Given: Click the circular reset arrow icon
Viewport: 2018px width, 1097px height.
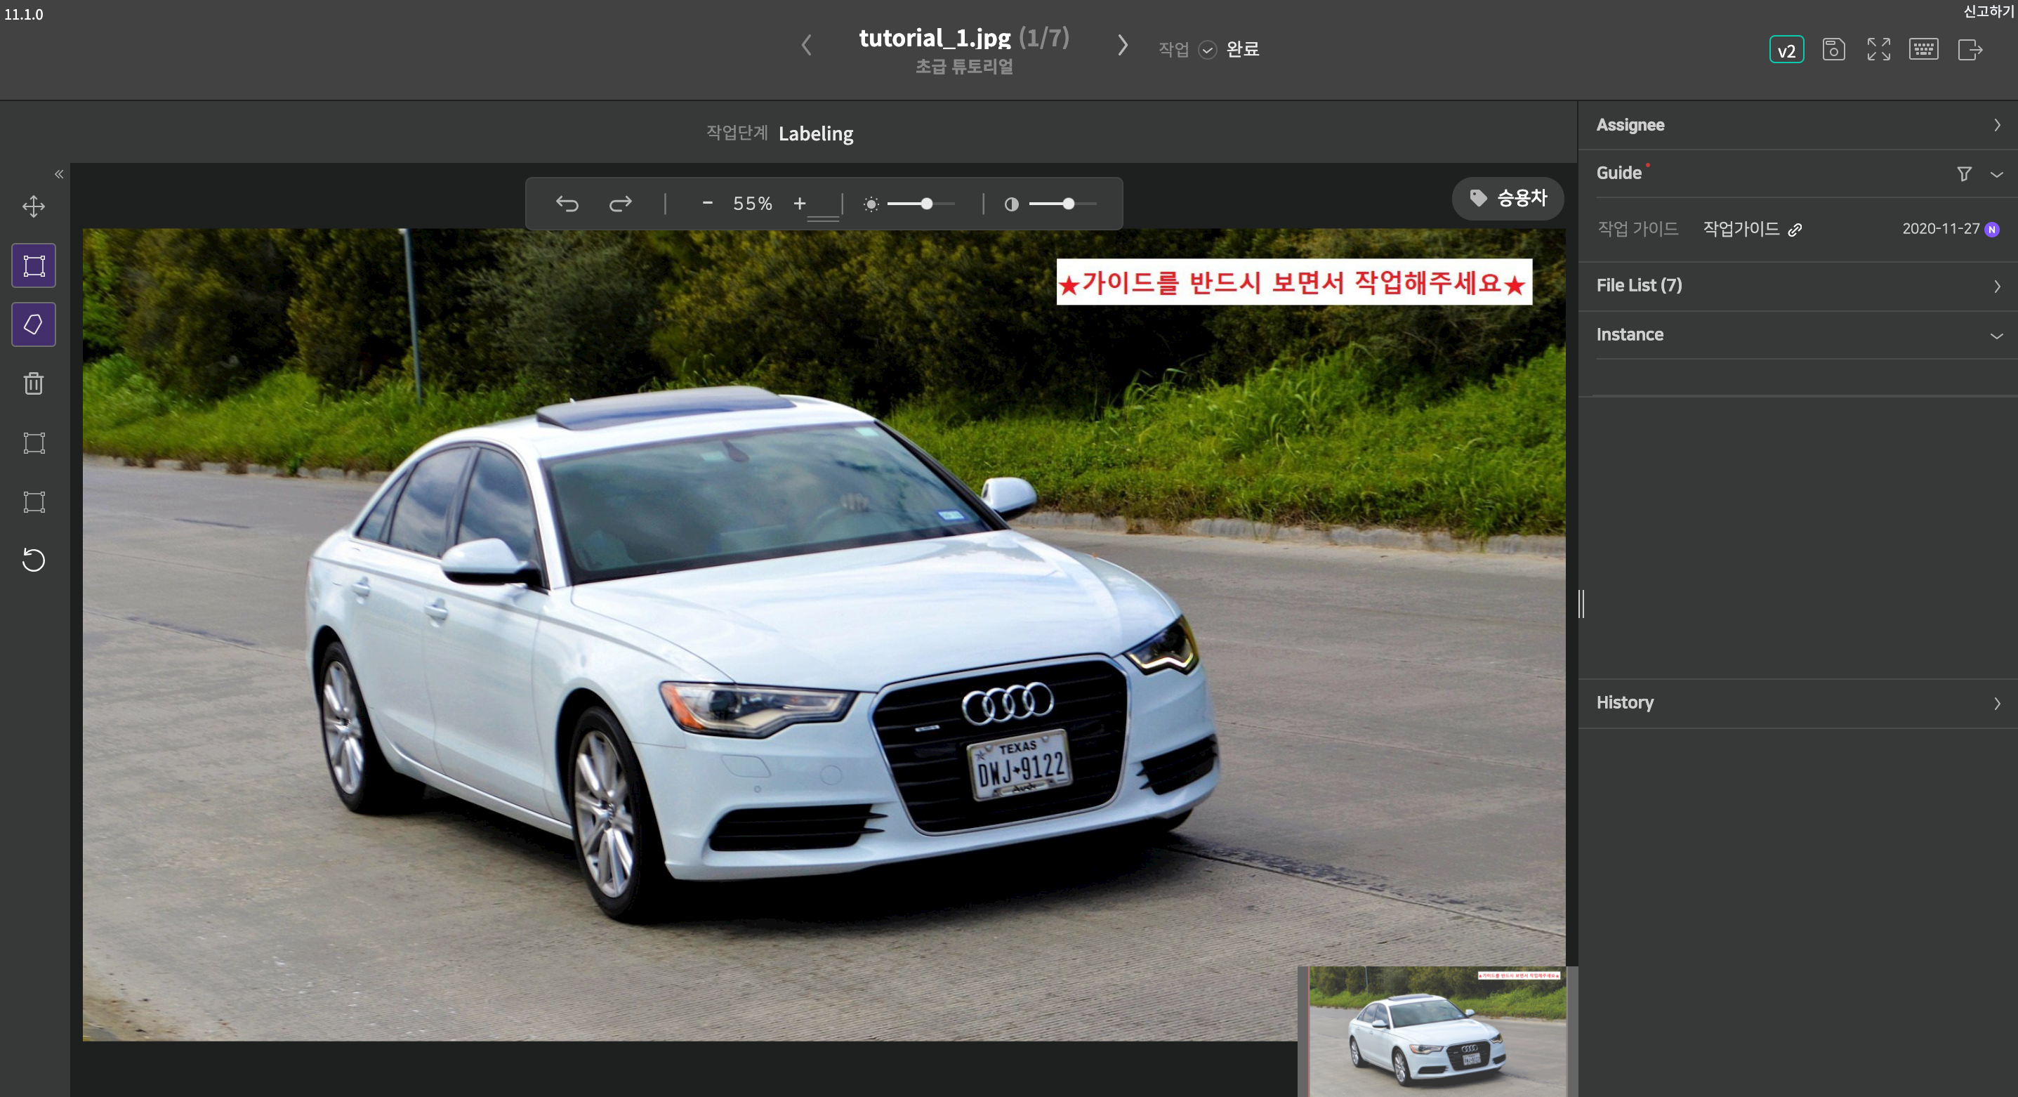Looking at the screenshot, I should (x=34, y=560).
